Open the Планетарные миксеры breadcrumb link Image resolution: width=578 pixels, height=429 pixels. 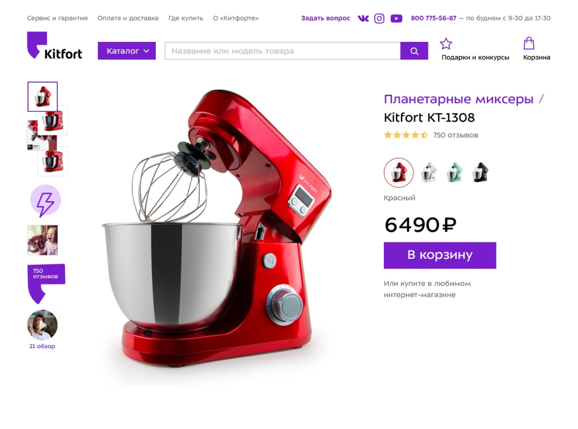459,99
